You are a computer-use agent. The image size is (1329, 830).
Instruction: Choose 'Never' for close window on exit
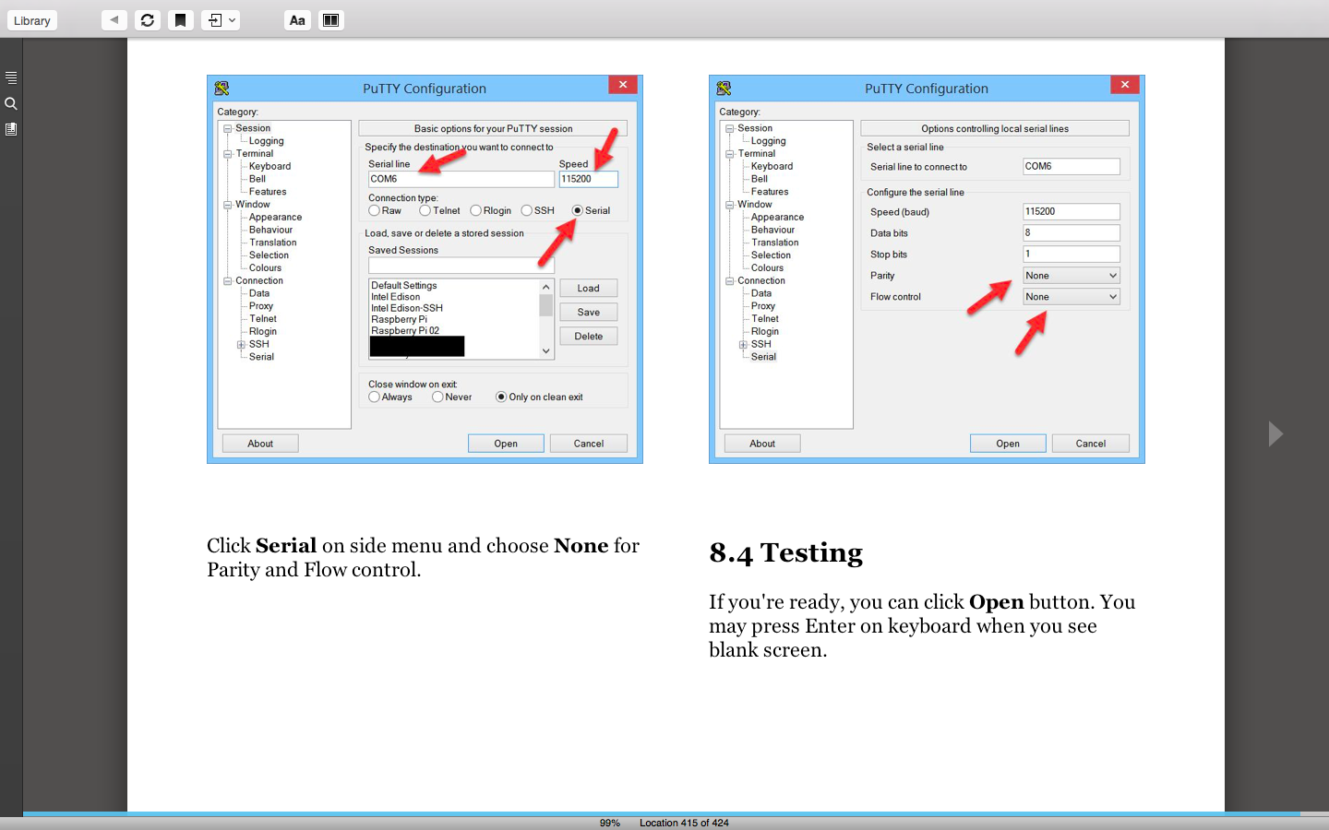tap(437, 397)
